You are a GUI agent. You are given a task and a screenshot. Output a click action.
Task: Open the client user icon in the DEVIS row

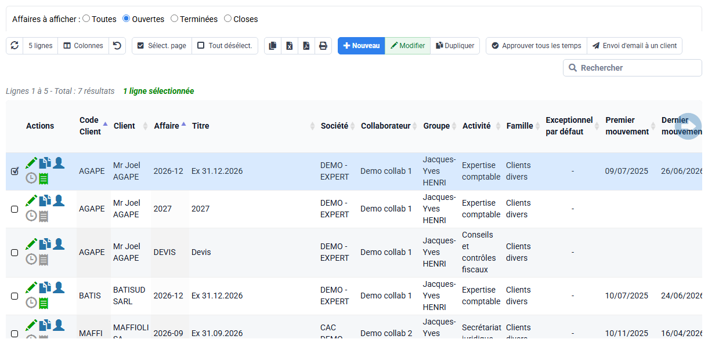pos(59,244)
